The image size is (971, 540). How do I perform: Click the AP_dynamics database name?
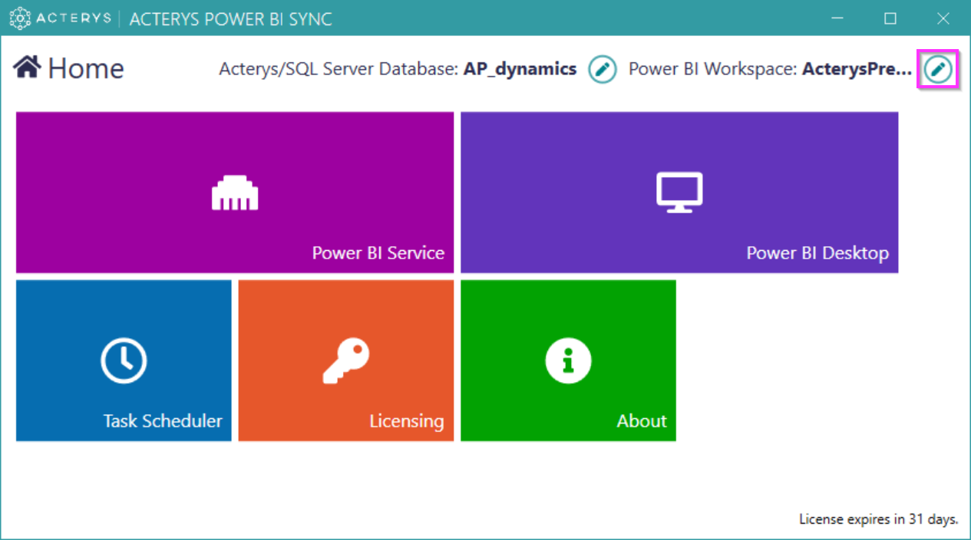click(x=520, y=69)
